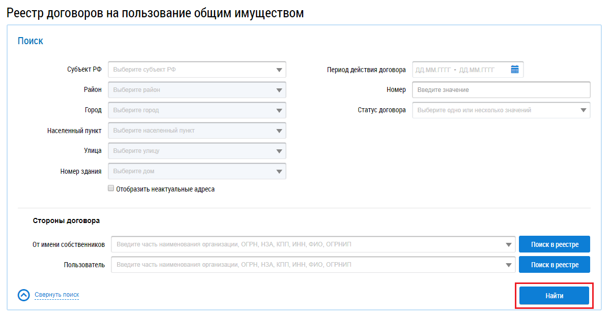Open the calendar icon for contract period
Viewport: 611px width, 316px height.
514,70
